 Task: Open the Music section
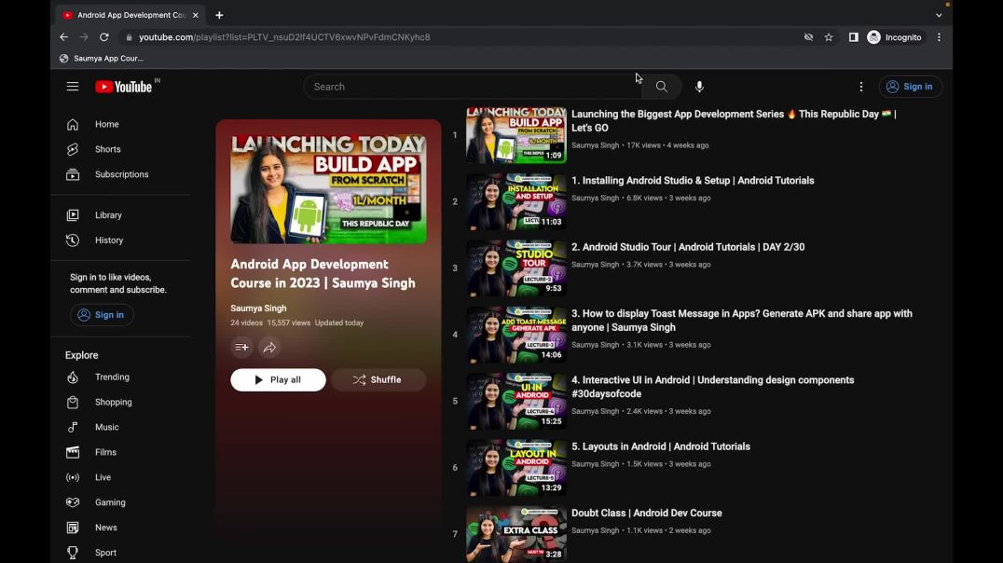click(x=106, y=427)
